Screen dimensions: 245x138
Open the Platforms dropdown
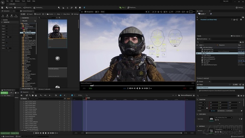[x=132, y=7]
